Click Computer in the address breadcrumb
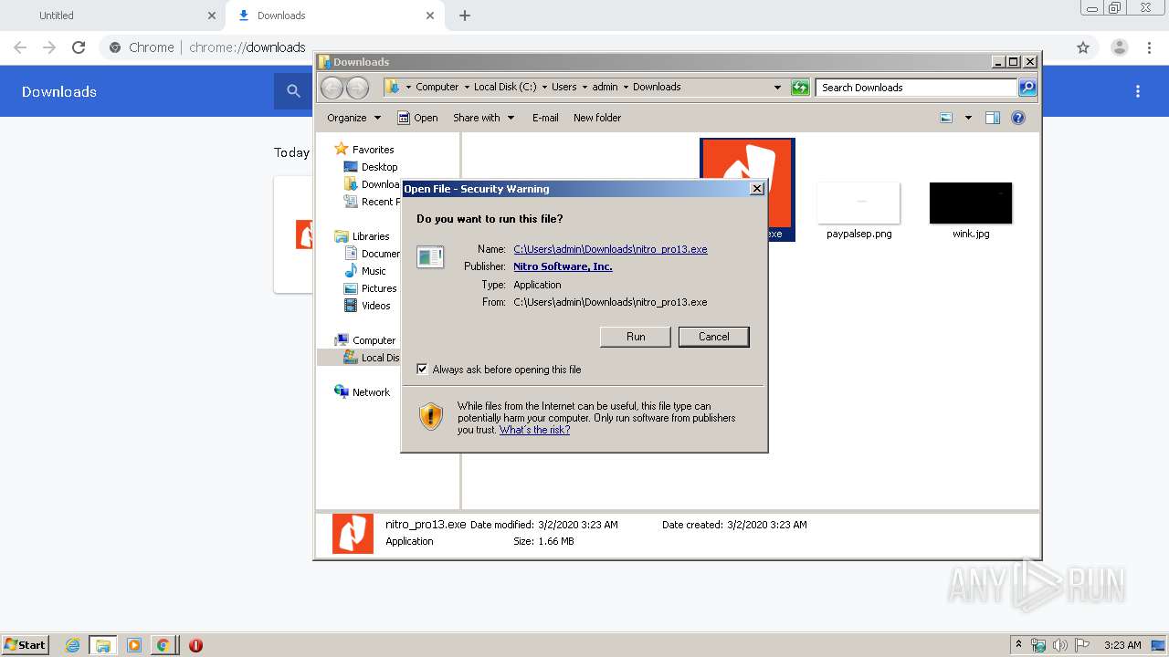The height and width of the screenshot is (657, 1169). click(437, 88)
